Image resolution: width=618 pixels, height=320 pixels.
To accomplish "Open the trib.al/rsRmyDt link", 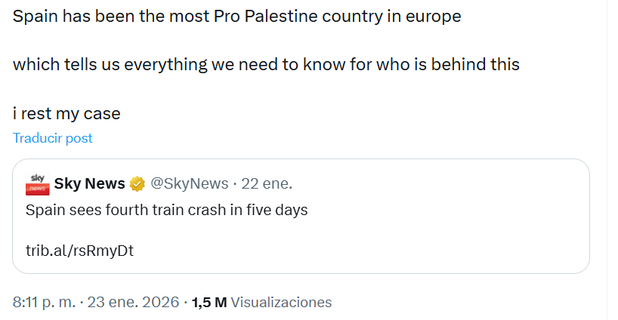I will pos(79,251).
